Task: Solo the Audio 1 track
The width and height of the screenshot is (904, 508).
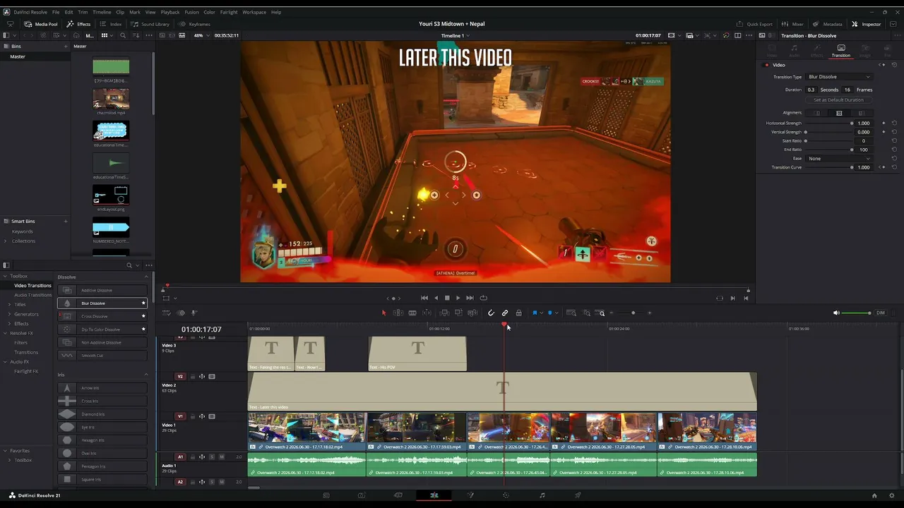Action: click(211, 457)
